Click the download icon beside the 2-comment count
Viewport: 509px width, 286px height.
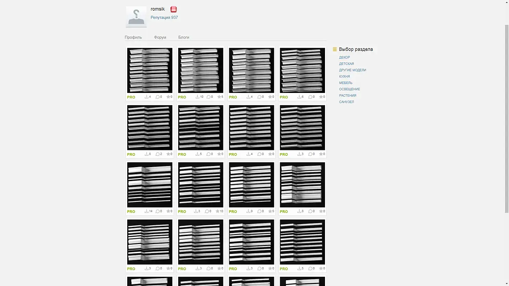(146, 154)
